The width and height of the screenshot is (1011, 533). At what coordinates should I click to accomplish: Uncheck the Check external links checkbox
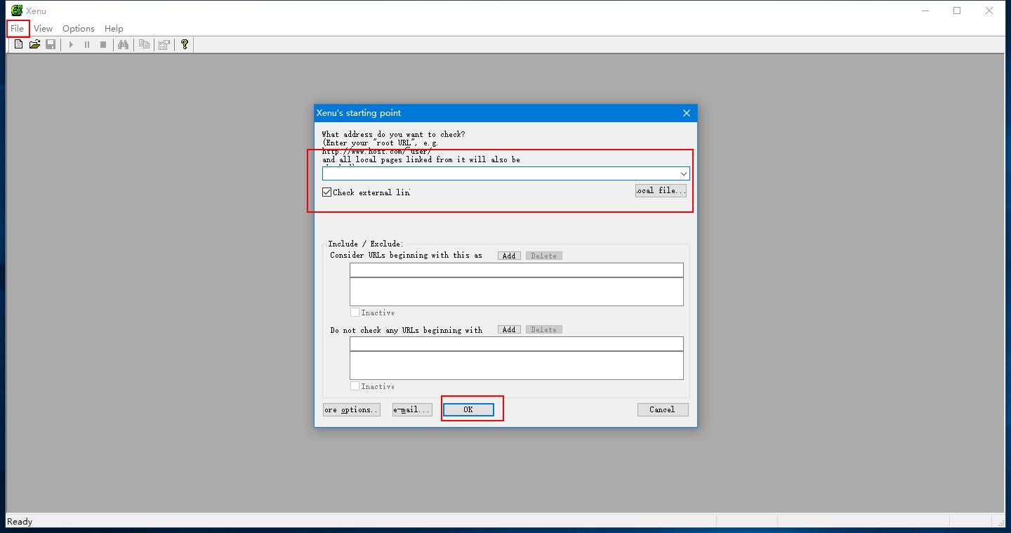pos(327,192)
